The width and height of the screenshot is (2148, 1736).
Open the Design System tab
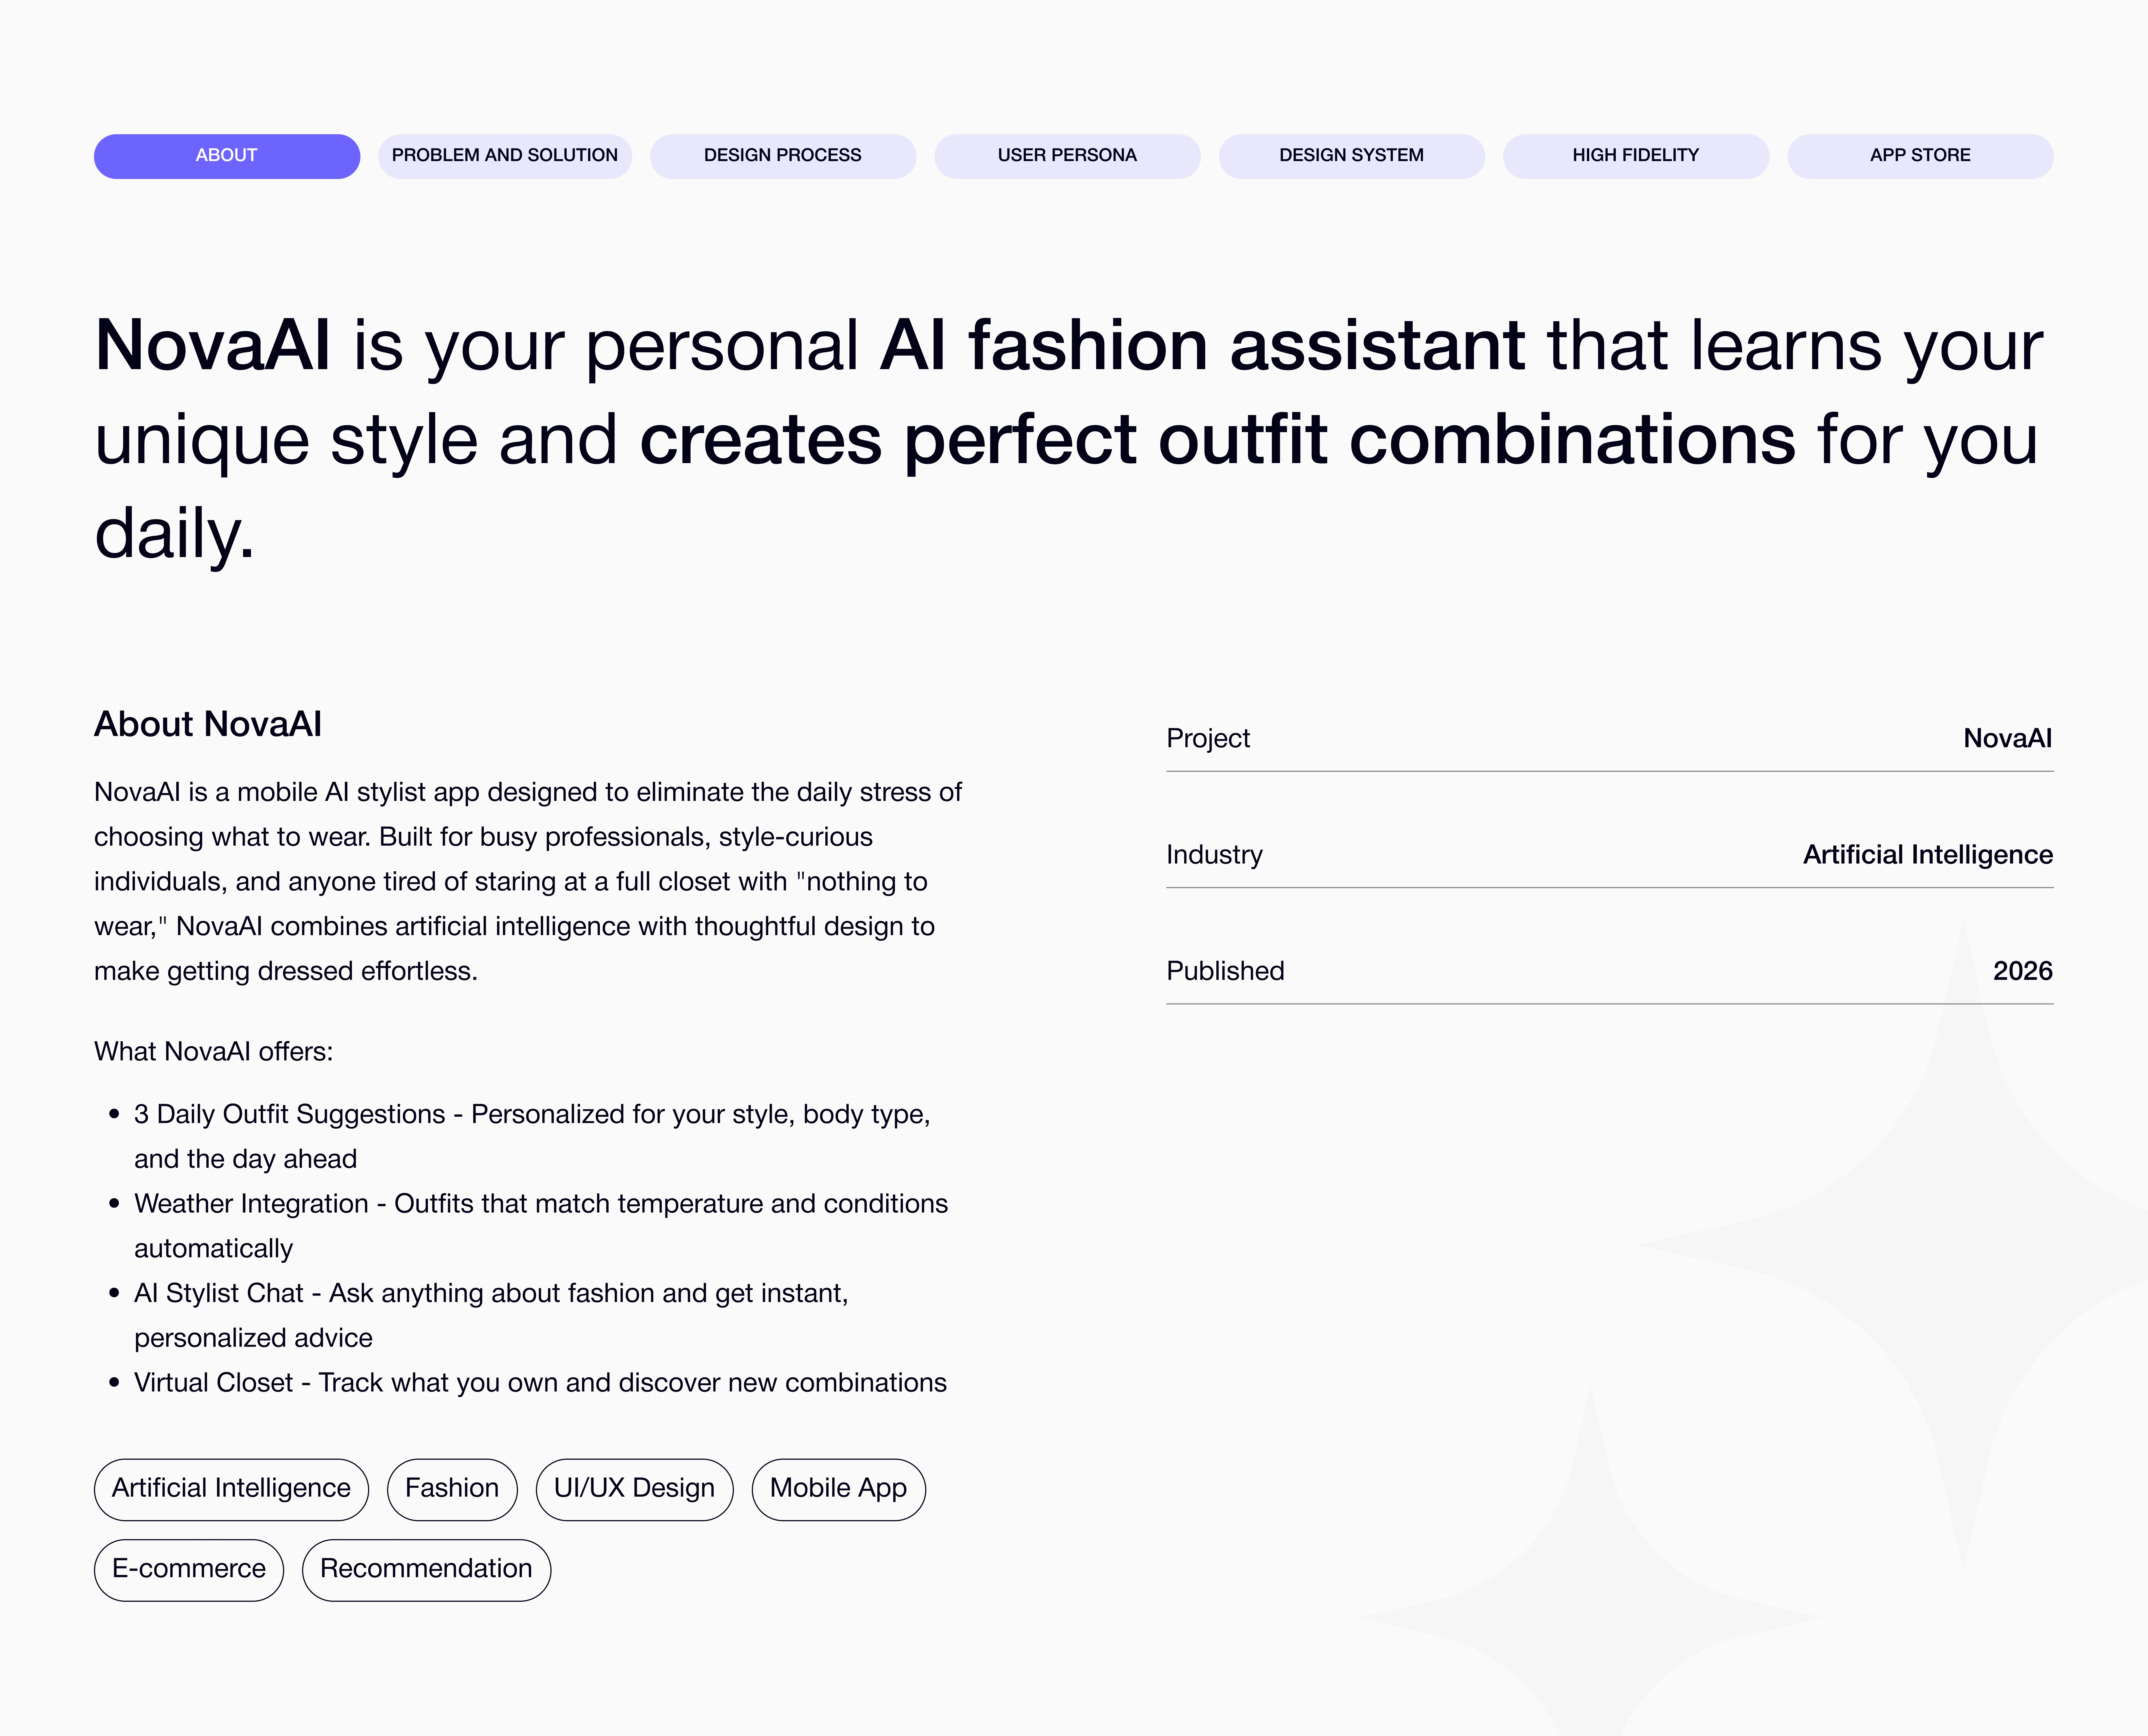click(x=1351, y=156)
